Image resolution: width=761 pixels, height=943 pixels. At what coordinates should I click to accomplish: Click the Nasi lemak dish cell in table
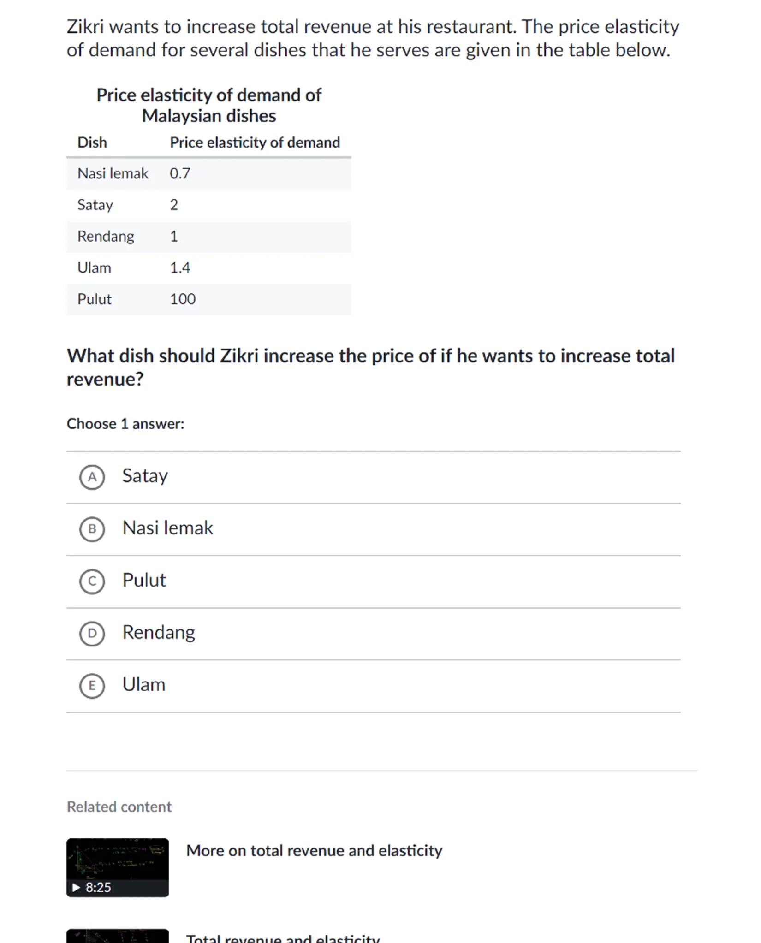(113, 173)
